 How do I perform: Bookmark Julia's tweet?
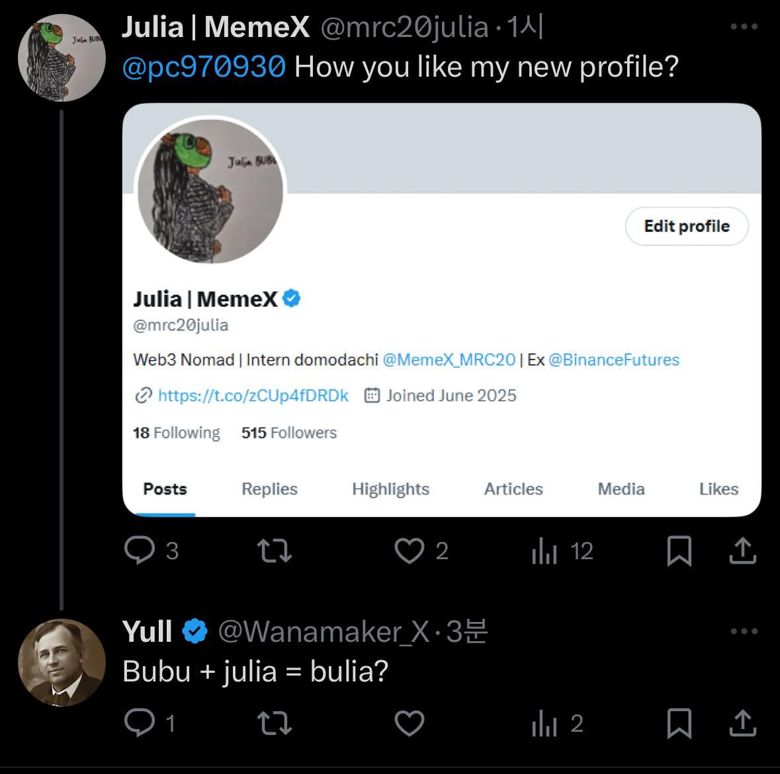point(681,550)
